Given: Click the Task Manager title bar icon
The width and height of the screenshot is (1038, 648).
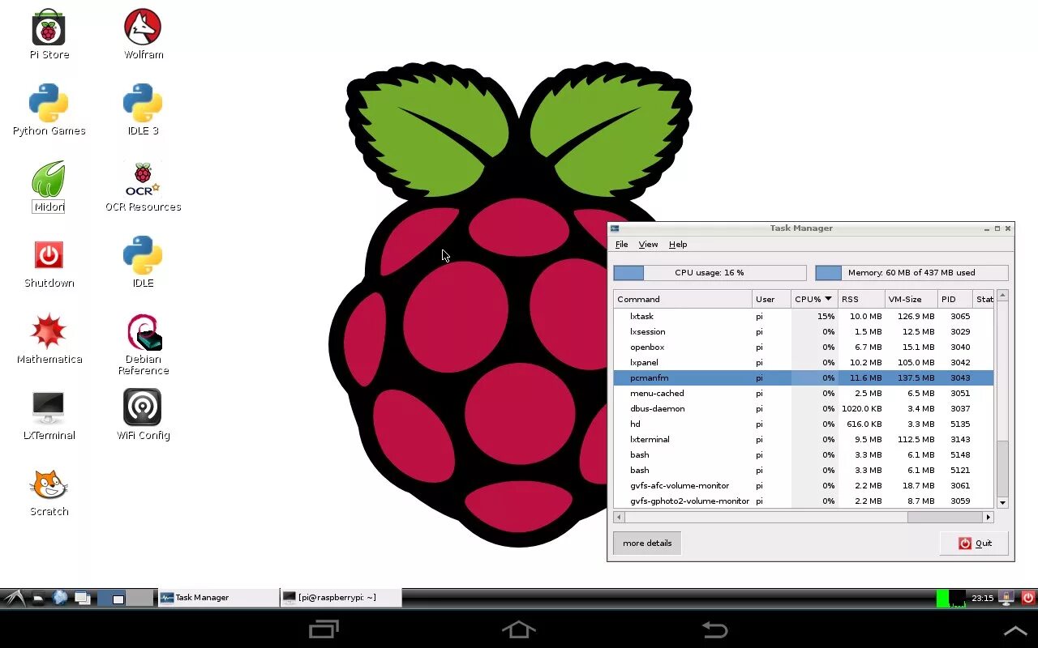Looking at the screenshot, I should point(616,228).
